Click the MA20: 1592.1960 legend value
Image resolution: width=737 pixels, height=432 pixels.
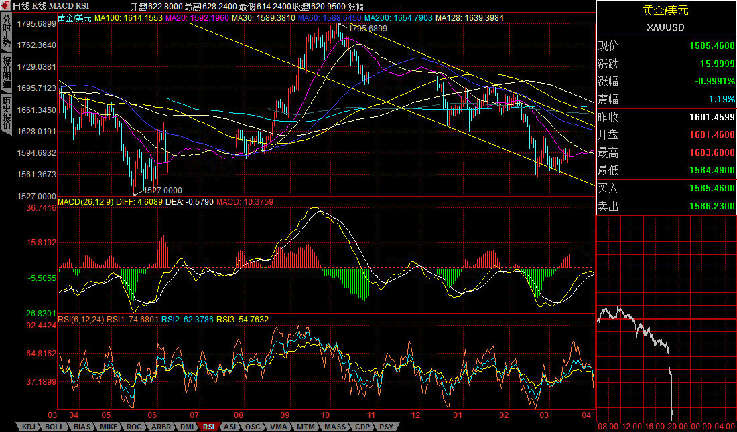tap(198, 18)
